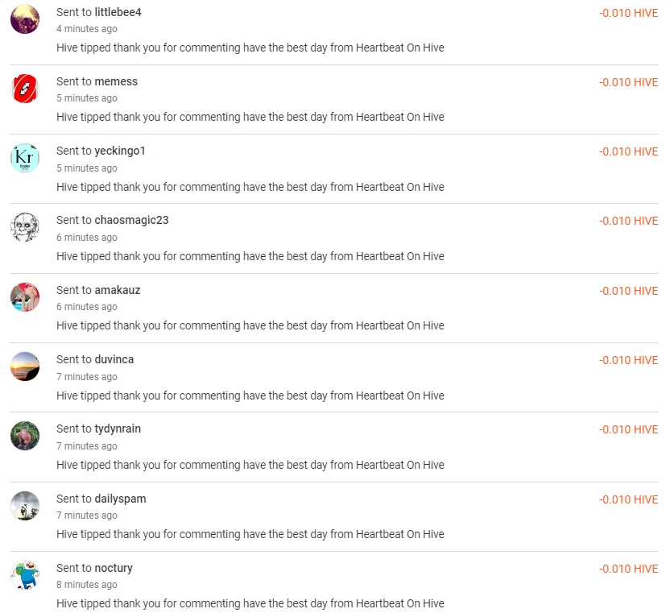666x613 pixels.
Task: Click memess's red avatar icon
Action: pos(25,89)
